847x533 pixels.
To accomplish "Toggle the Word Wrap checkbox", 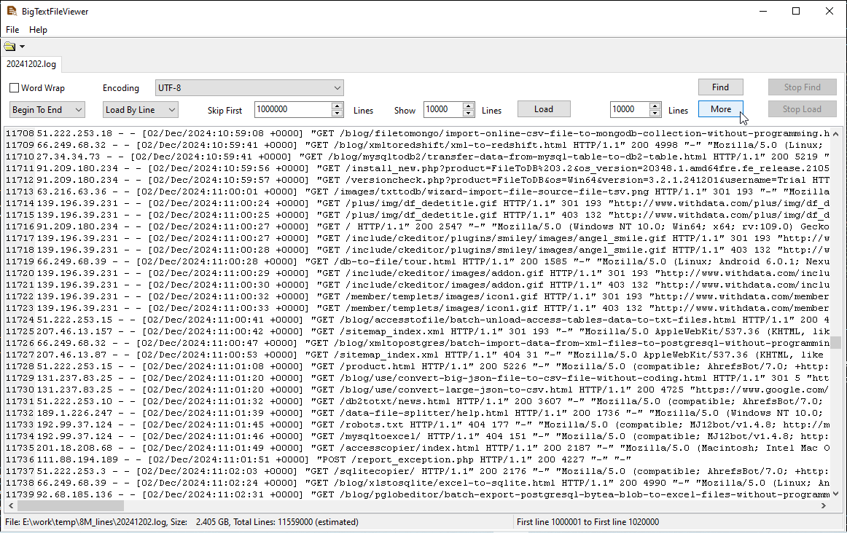I will (x=15, y=88).
